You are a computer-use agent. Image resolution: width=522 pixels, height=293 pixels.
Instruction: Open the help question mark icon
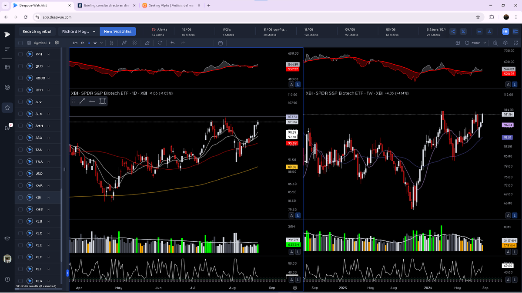pos(7,279)
